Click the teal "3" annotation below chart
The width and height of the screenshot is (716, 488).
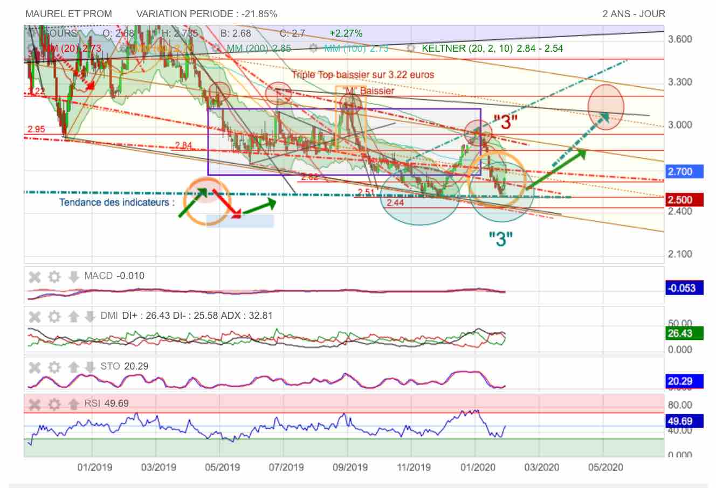click(501, 239)
